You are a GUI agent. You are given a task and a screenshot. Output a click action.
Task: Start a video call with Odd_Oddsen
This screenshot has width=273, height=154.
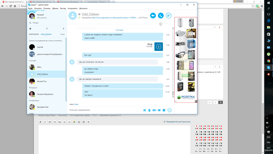pyautogui.click(x=153, y=16)
